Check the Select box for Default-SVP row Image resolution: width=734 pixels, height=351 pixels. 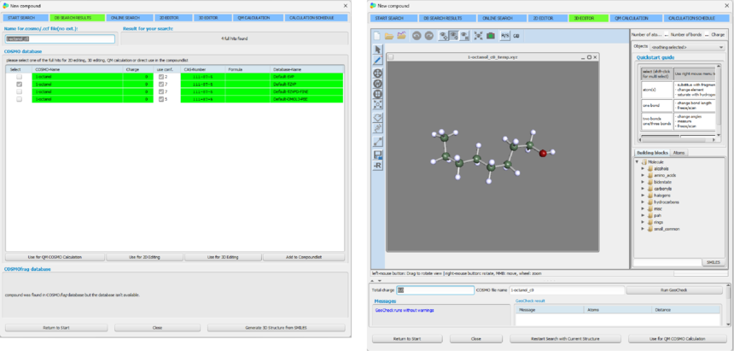click(19, 77)
